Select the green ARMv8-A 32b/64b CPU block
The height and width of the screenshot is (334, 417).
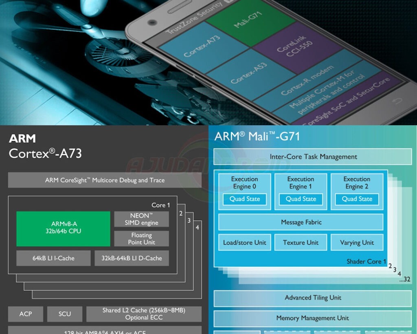click(x=63, y=229)
